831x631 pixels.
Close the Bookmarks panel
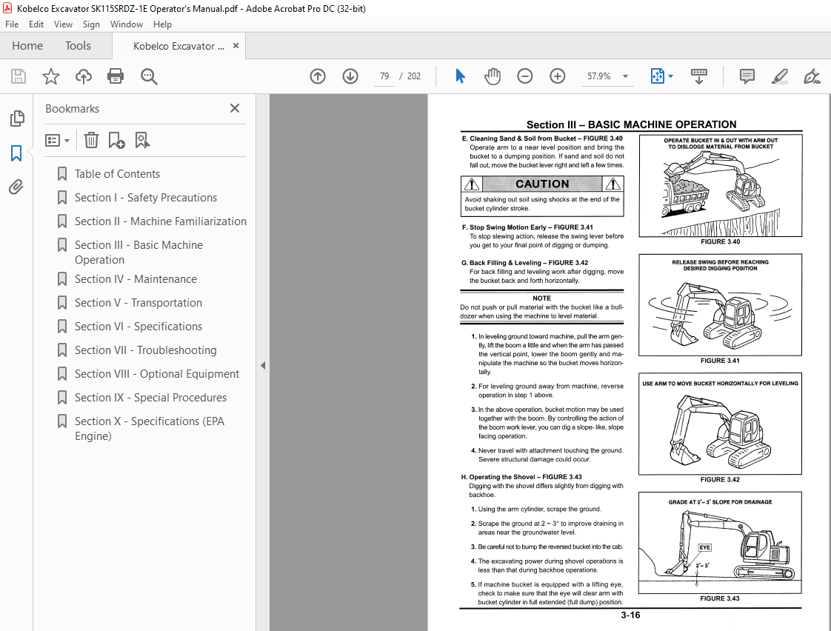(x=235, y=108)
